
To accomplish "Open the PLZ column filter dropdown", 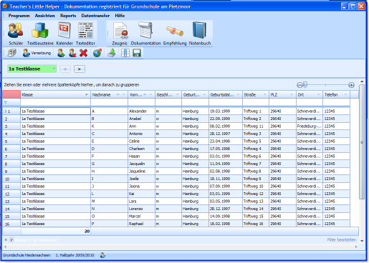I will pyautogui.click(x=292, y=94).
